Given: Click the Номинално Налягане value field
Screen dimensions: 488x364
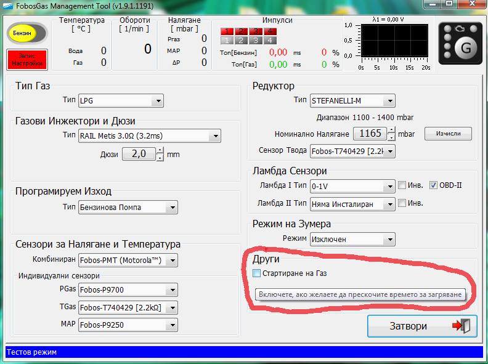Looking at the screenshot, I should tap(369, 134).
